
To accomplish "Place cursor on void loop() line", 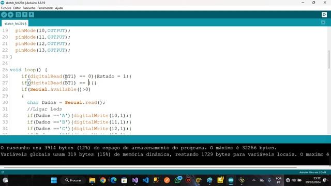I will pos(28,70).
